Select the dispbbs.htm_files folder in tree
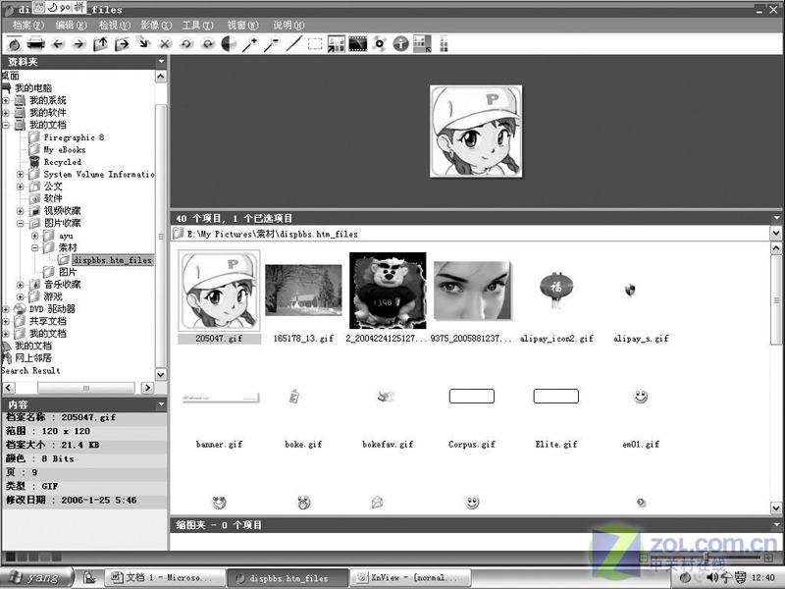 coord(112,260)
